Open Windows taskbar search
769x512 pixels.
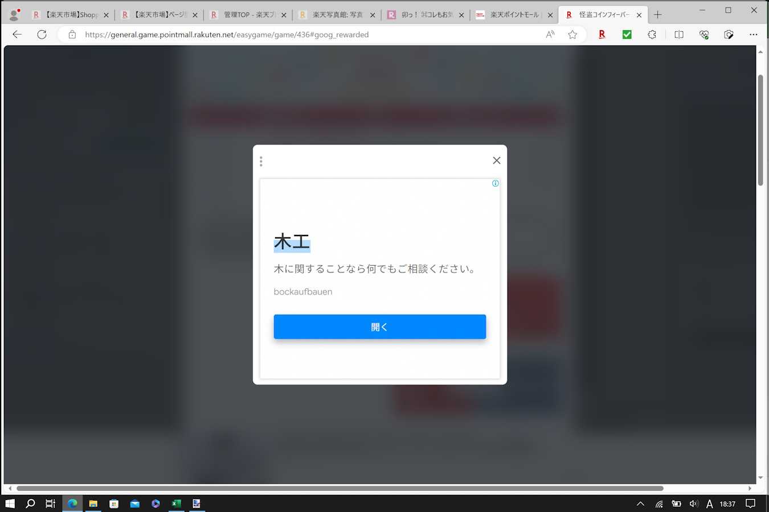click(31, 503)
